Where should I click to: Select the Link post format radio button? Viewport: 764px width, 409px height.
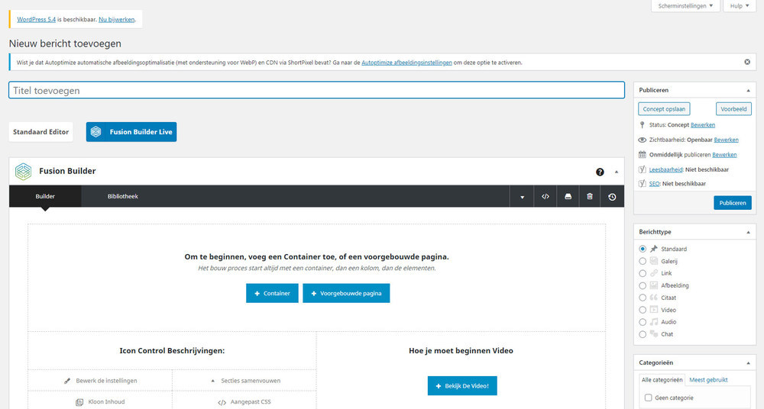click(643, 274)
